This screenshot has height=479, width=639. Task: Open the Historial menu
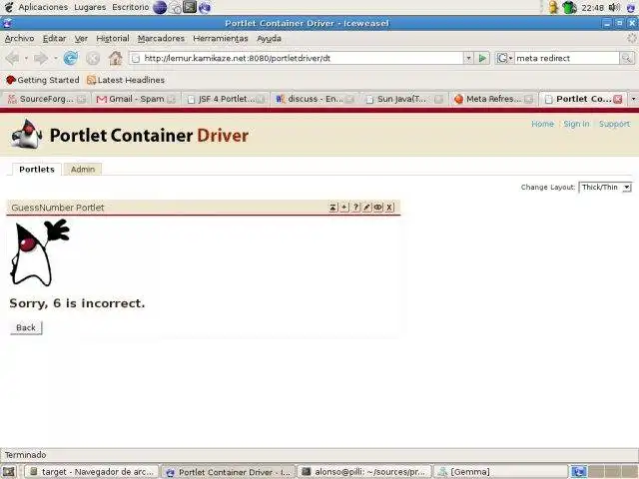tap(113, 38)
